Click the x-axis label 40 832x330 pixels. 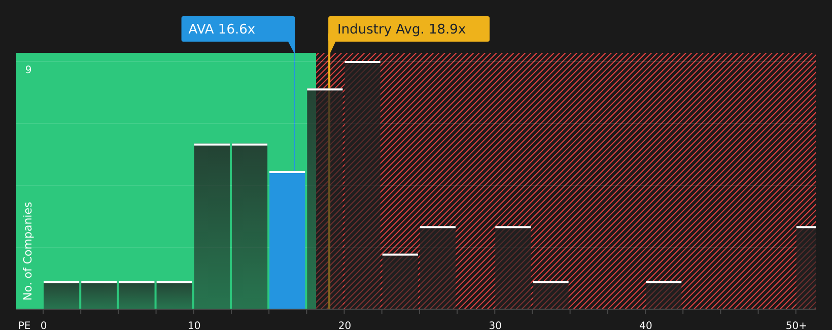click(x=645, y=325)
